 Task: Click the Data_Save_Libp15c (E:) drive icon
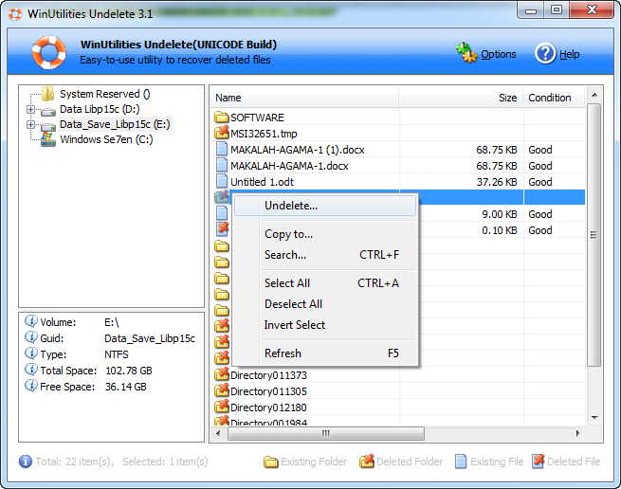pos(48,127)
